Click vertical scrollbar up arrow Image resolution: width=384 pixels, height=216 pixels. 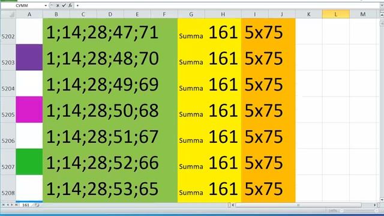[382, 15]
